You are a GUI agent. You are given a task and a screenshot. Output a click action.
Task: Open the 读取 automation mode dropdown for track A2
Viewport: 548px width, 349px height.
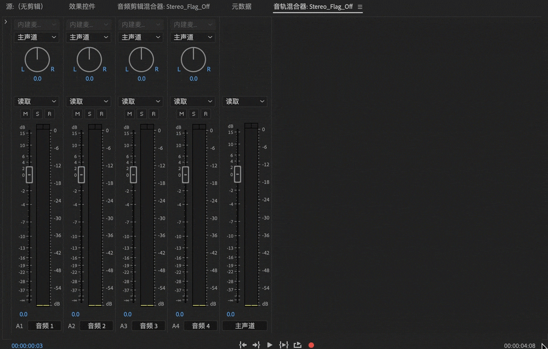88,102
